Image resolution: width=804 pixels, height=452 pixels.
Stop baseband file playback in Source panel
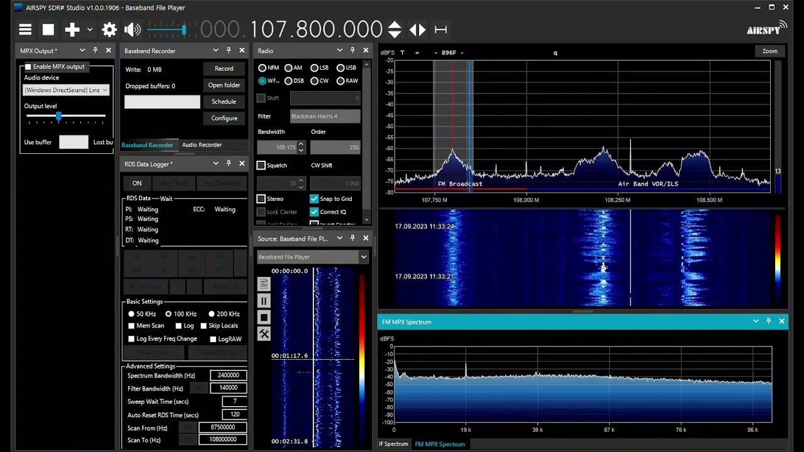coord(264,318)
